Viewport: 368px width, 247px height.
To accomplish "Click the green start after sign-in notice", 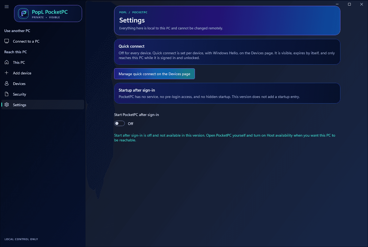I will (x=225, y=138).
